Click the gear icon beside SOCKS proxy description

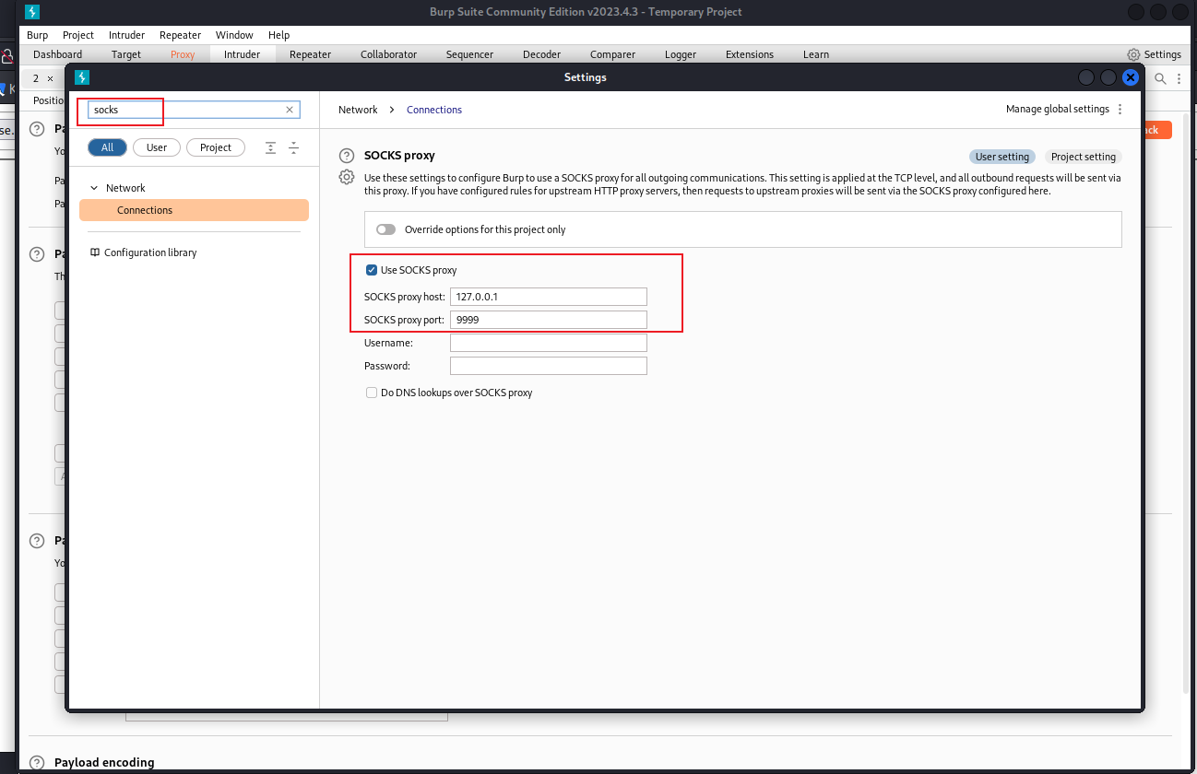pyautogui.click(x=347, y=177)
